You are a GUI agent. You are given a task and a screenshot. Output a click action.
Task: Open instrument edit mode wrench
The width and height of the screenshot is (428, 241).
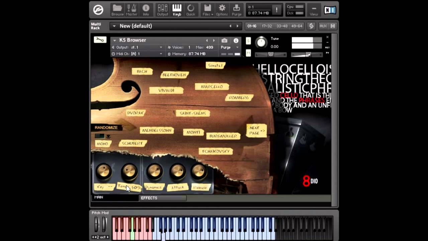100,40
